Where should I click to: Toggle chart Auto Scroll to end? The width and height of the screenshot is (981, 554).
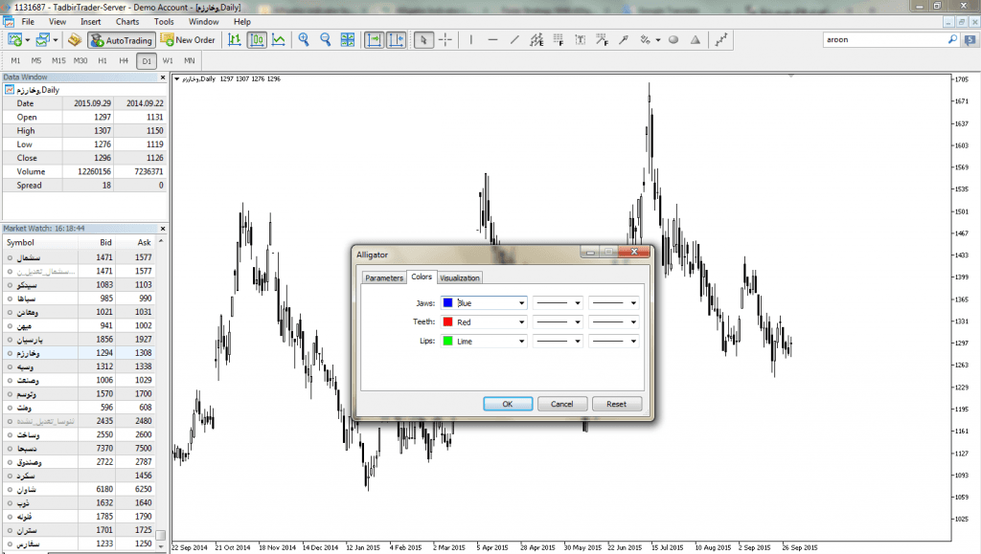click(x=374, y=40)
